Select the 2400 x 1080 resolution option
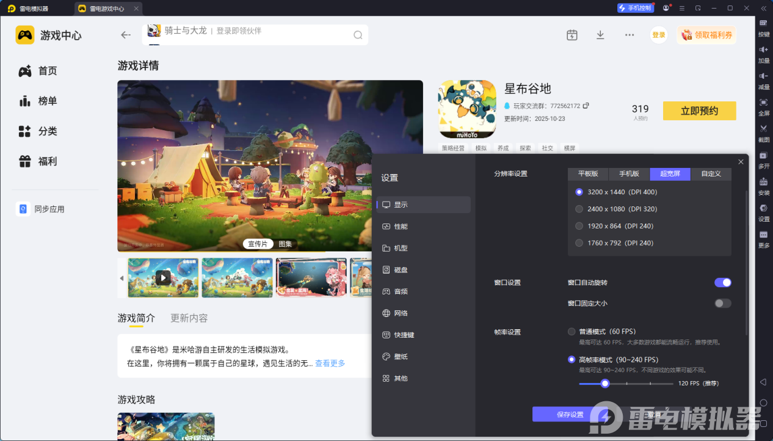Viewport: 773px width, 441px height. [x=579, y=209]
